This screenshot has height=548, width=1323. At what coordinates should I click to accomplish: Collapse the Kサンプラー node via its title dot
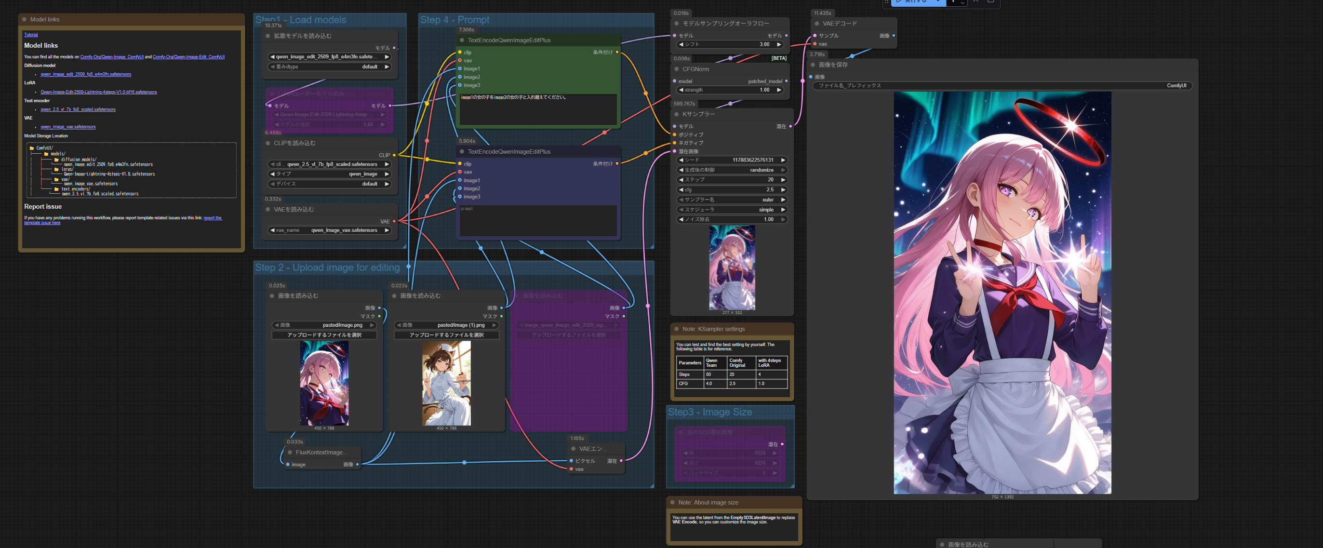click(x=676, y=114)
